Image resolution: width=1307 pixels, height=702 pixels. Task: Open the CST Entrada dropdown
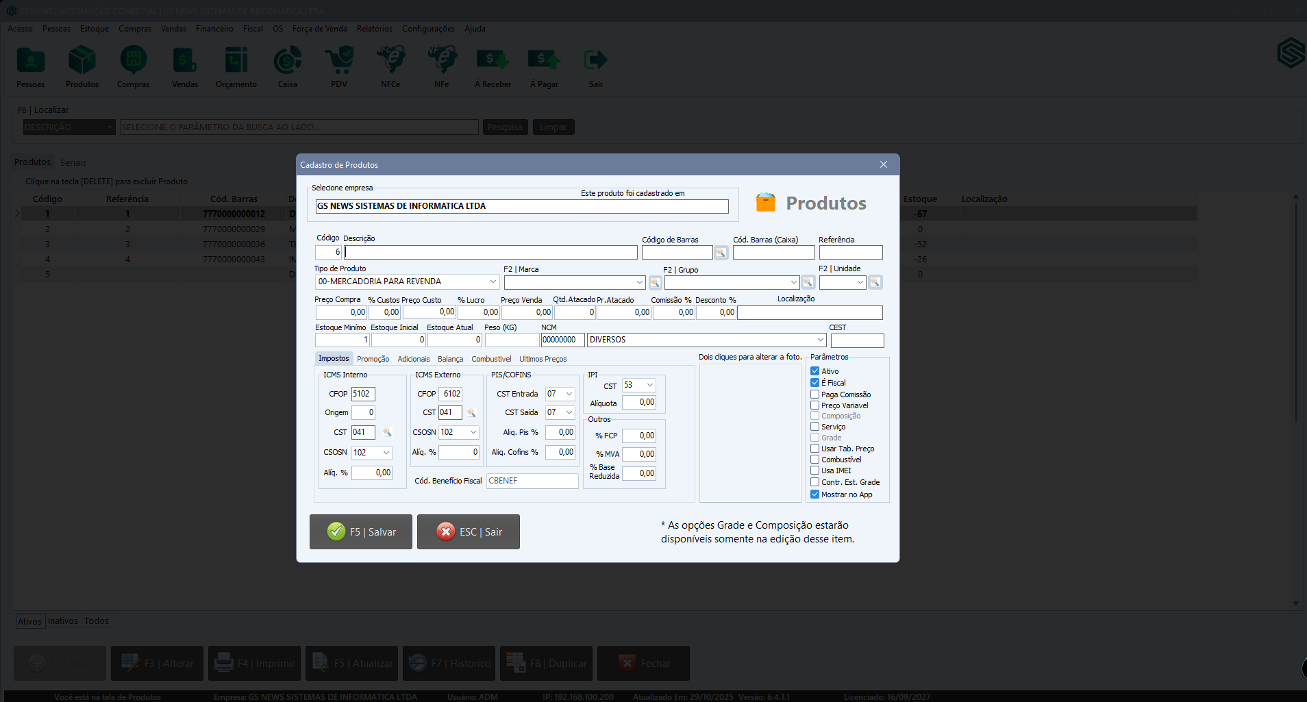(569, 394)
